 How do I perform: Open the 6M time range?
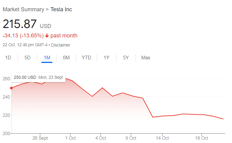[x=66, y=58]
